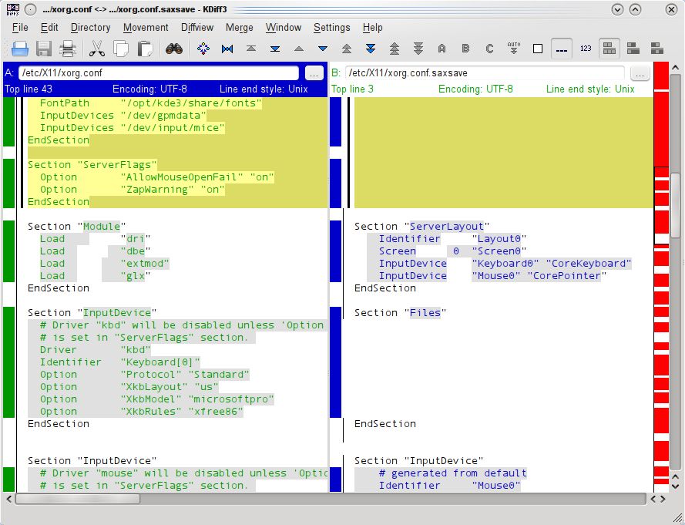Browse for file A with ... button
The height and width of the screenshot is (525, 685).
click(314, 73)
